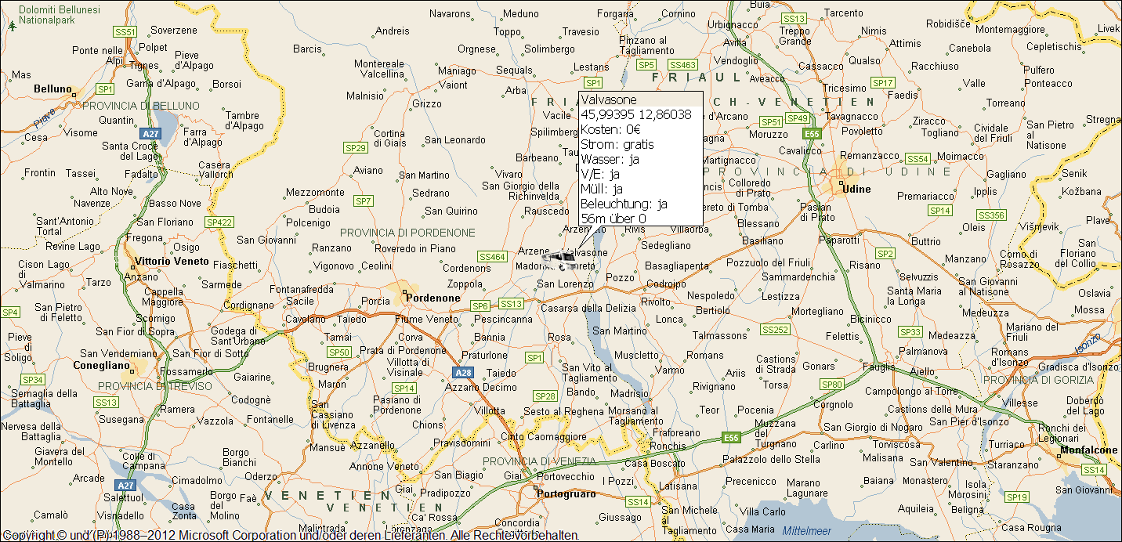Click the SS356 road shield
Viewport: 1122px width, 542px height.
pos(991,215)
